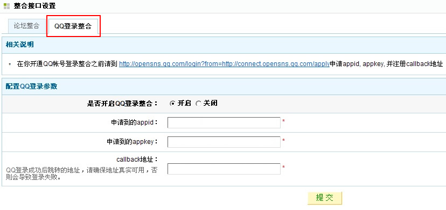Click the red asterisk beside the appkey field

coord(283,141)
